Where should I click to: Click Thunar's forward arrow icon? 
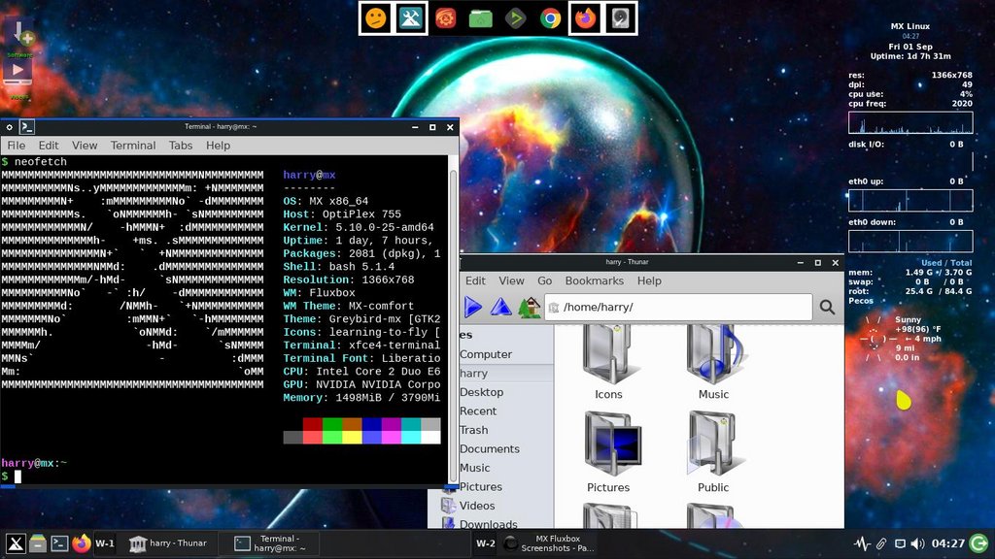[x=473, y=307]
